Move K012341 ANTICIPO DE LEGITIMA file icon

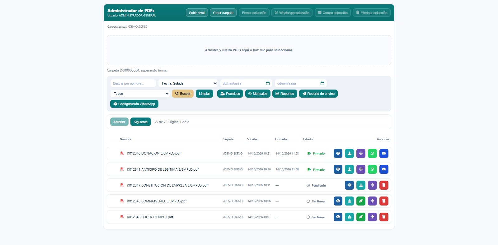point(361,169)
